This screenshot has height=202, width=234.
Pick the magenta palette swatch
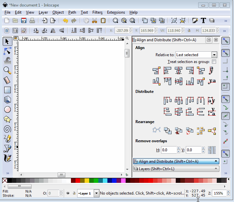click(123, 181)
